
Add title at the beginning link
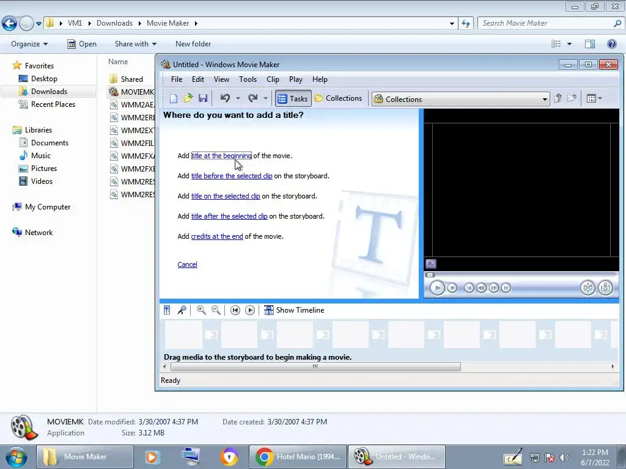[221, 156]
